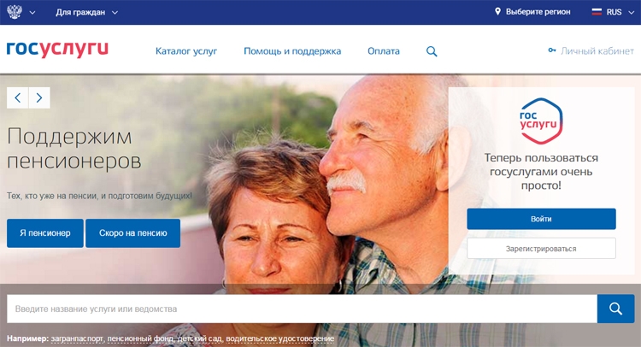Open Каталог услуг menu item
This screenshot has width=641, height=347.
click(186, 51)
